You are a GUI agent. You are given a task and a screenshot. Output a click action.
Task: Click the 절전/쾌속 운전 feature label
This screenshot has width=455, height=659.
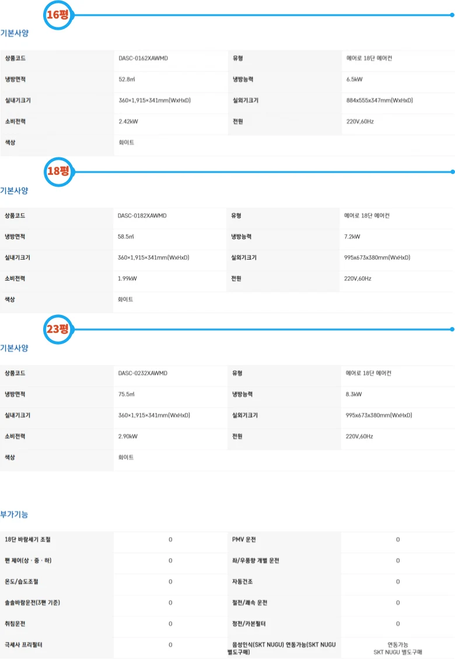tap(250, 602)
